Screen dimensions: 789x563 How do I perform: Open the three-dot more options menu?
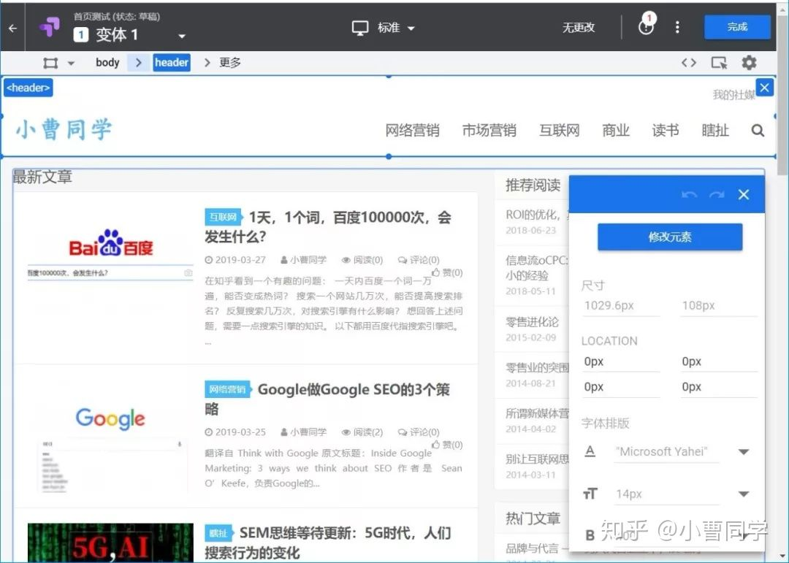(677, 27)
